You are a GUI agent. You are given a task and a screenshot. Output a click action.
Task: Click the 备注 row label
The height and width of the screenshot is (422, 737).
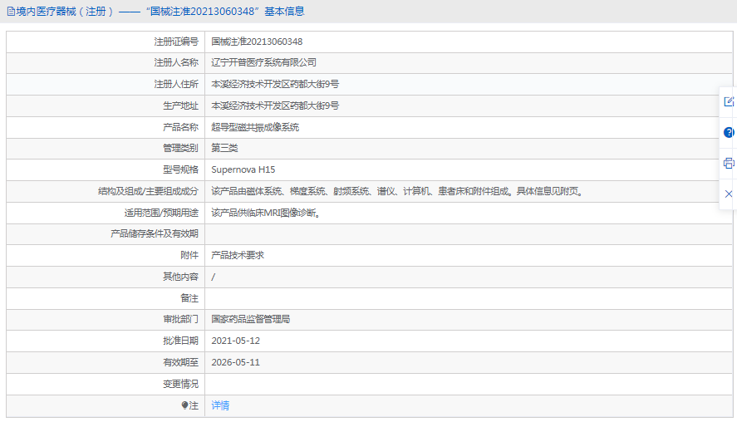click(189, 298)
